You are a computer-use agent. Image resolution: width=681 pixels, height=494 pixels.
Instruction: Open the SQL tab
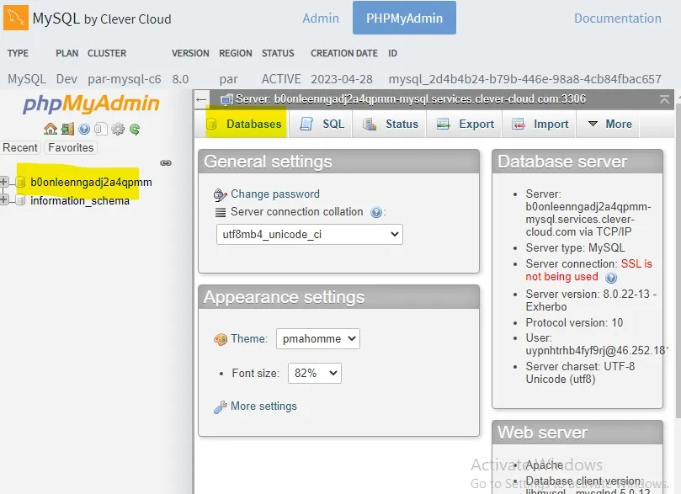point(322,125)
